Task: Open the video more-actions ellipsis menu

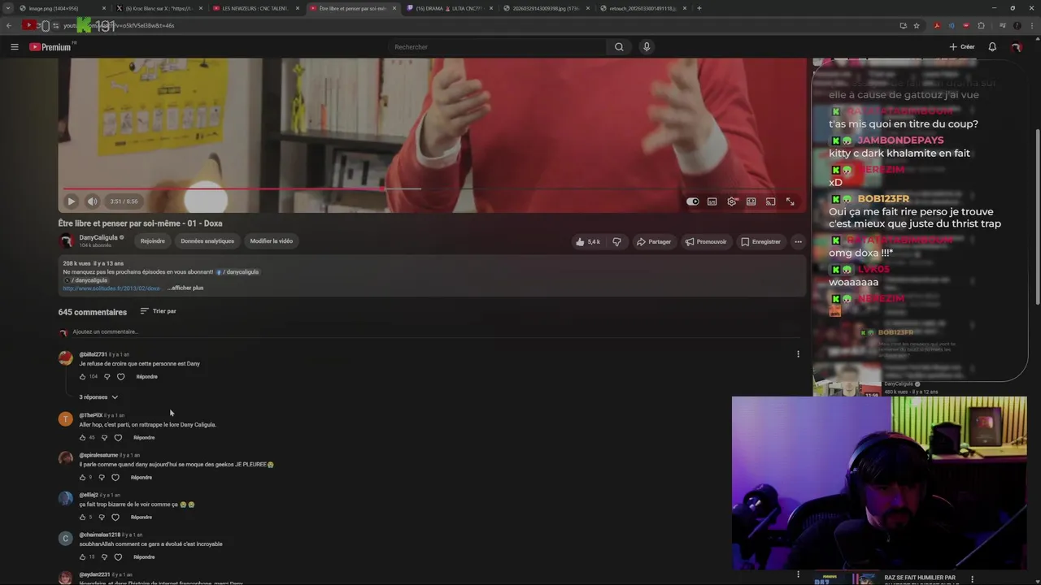Action: 798,242
